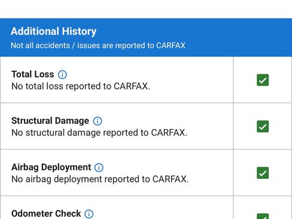
Task: Open the Total Loss info icon
Action: 62,75
